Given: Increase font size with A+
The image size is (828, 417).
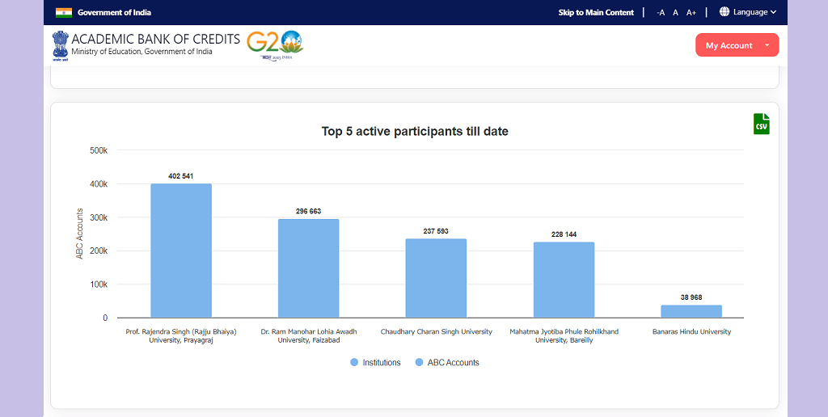Looking at the screenshot, I should tap(691, 13).
